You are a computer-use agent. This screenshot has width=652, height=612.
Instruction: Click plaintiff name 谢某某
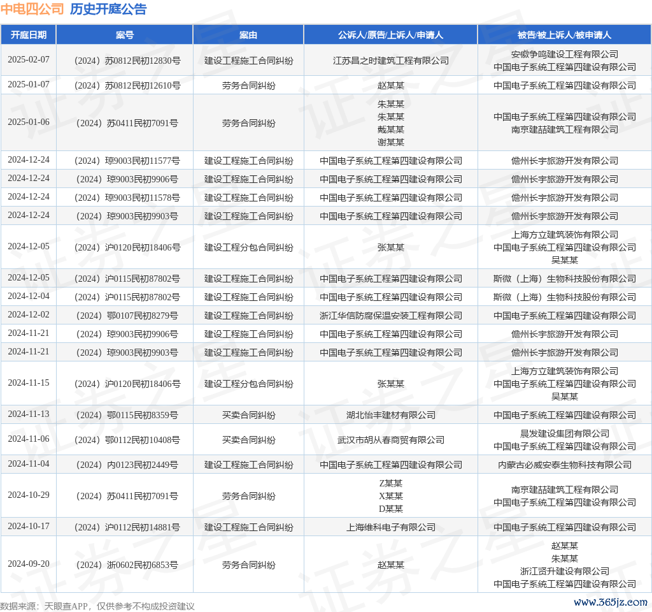tap(390, 142)
